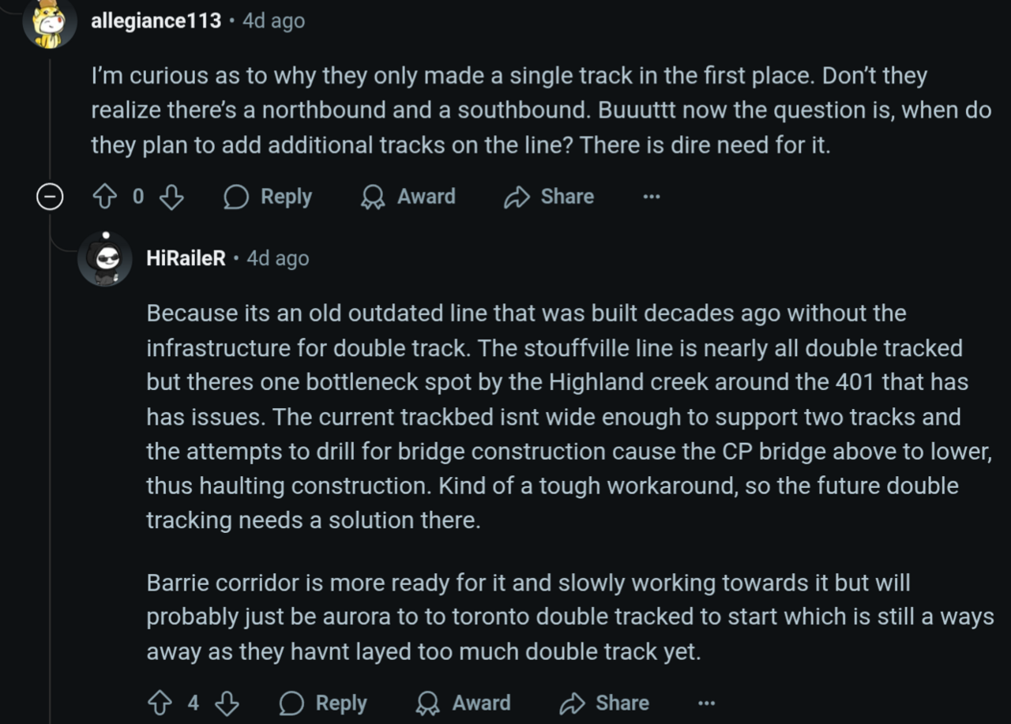Downvote allegiance113's comment
Screen dimensions: 1011x724
171,197
